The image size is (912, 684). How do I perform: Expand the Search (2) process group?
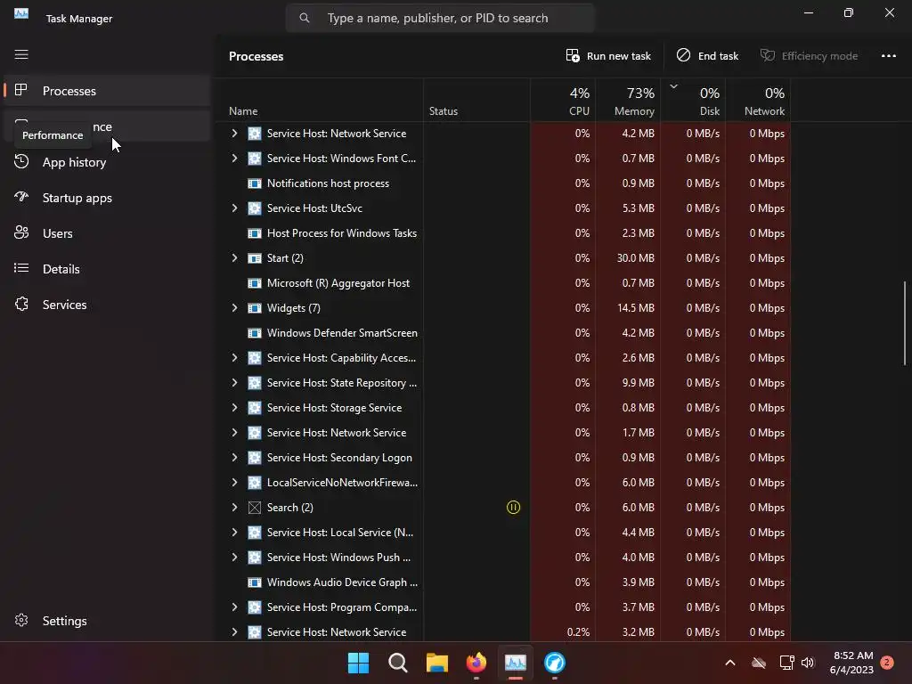234,507
